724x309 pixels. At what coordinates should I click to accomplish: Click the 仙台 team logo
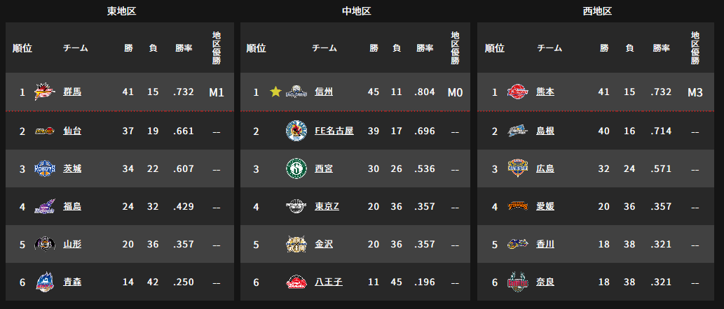click(45, 131)
